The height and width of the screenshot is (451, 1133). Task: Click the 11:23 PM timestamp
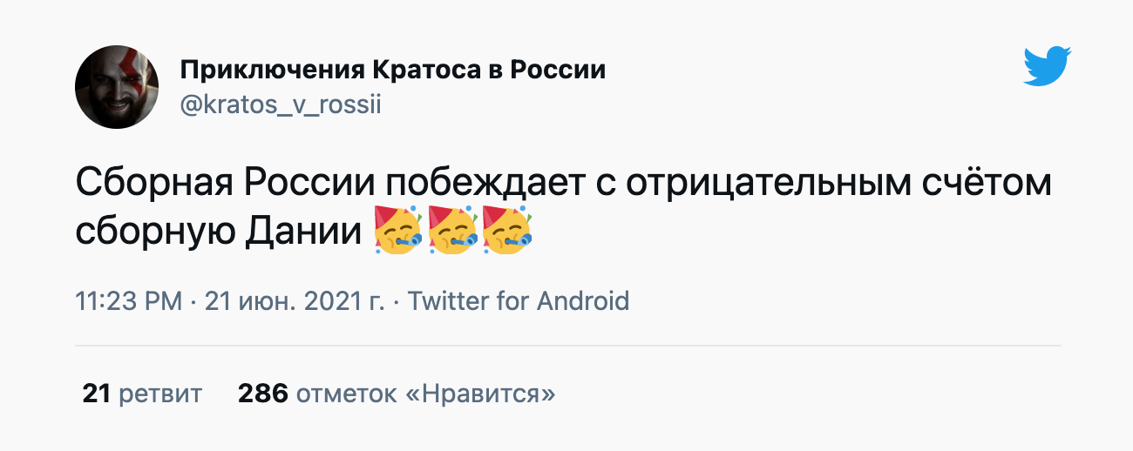129,301
